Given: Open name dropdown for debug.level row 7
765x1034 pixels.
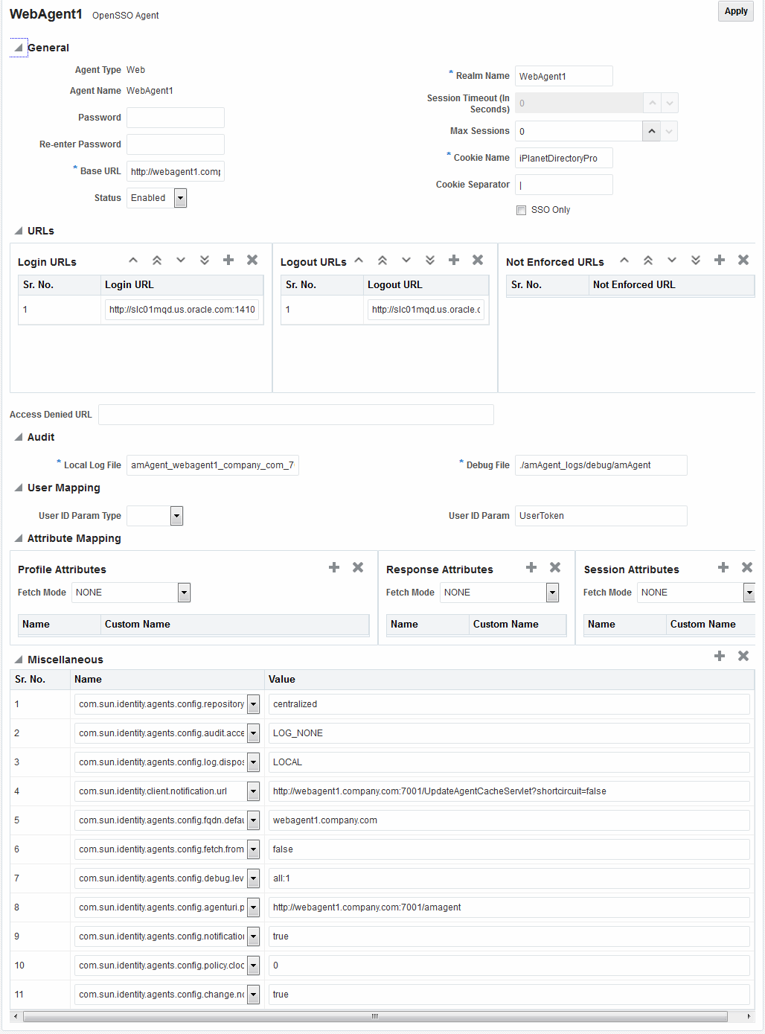Looking at the screenshot, I should tap(253, 878).
